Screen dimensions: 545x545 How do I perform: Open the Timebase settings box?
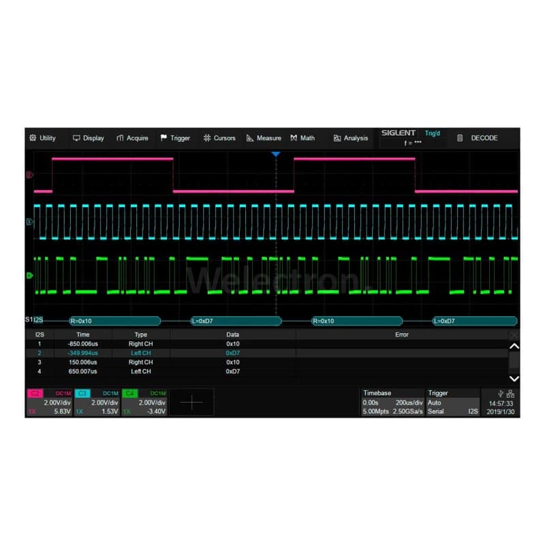tap(392, 402)
